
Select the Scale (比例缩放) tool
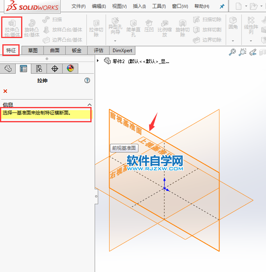165,28
